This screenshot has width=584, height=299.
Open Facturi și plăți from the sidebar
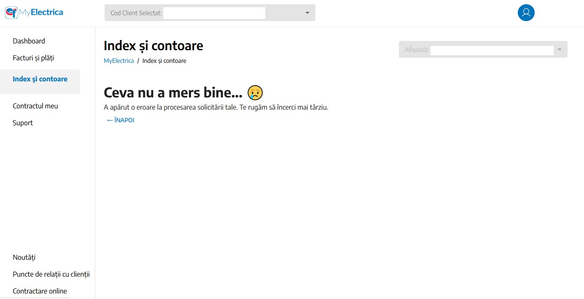click(x=33, y=58)
